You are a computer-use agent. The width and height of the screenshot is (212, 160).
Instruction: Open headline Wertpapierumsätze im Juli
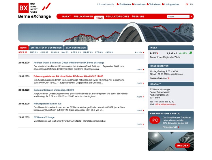click(x=48, y=104)
